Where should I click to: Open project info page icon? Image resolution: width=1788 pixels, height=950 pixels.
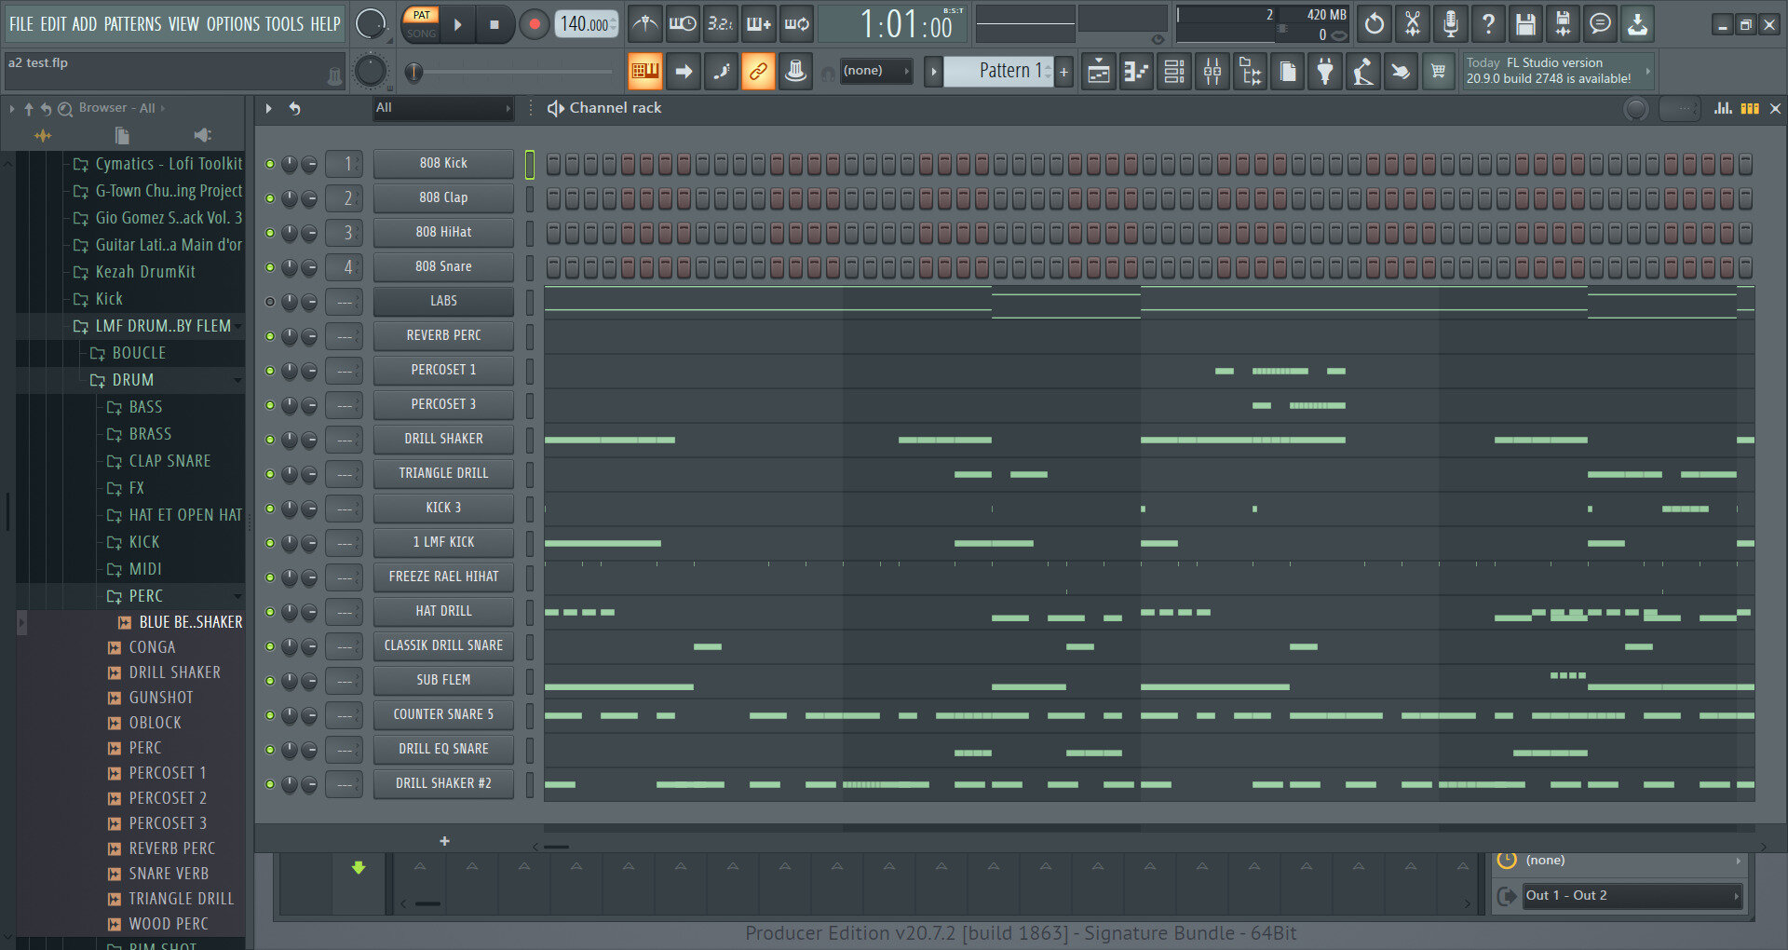(1287, 71)
